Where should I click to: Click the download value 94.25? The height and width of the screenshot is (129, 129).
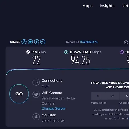[x=80, y=60]
